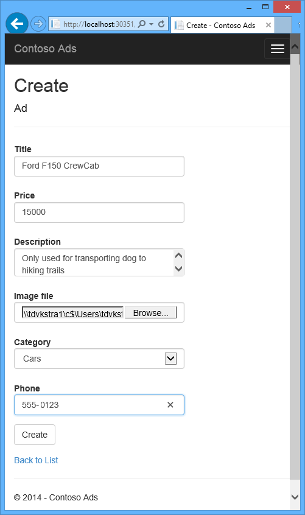Click description box up arrow
305x515 pixels.
pyautogui.click(x=178, y=255)
